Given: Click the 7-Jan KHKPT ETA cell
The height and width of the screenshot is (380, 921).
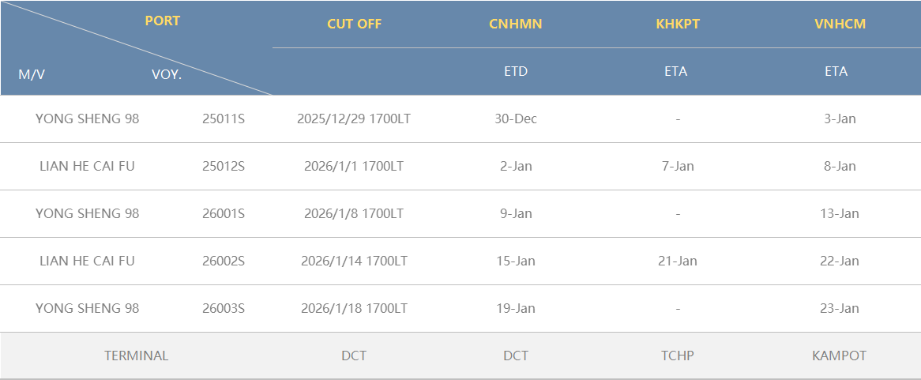Looking at the screenshot, I should pos(678,166).
